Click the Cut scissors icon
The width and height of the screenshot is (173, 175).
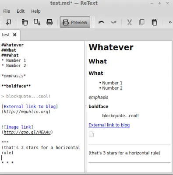click(129, 22)
